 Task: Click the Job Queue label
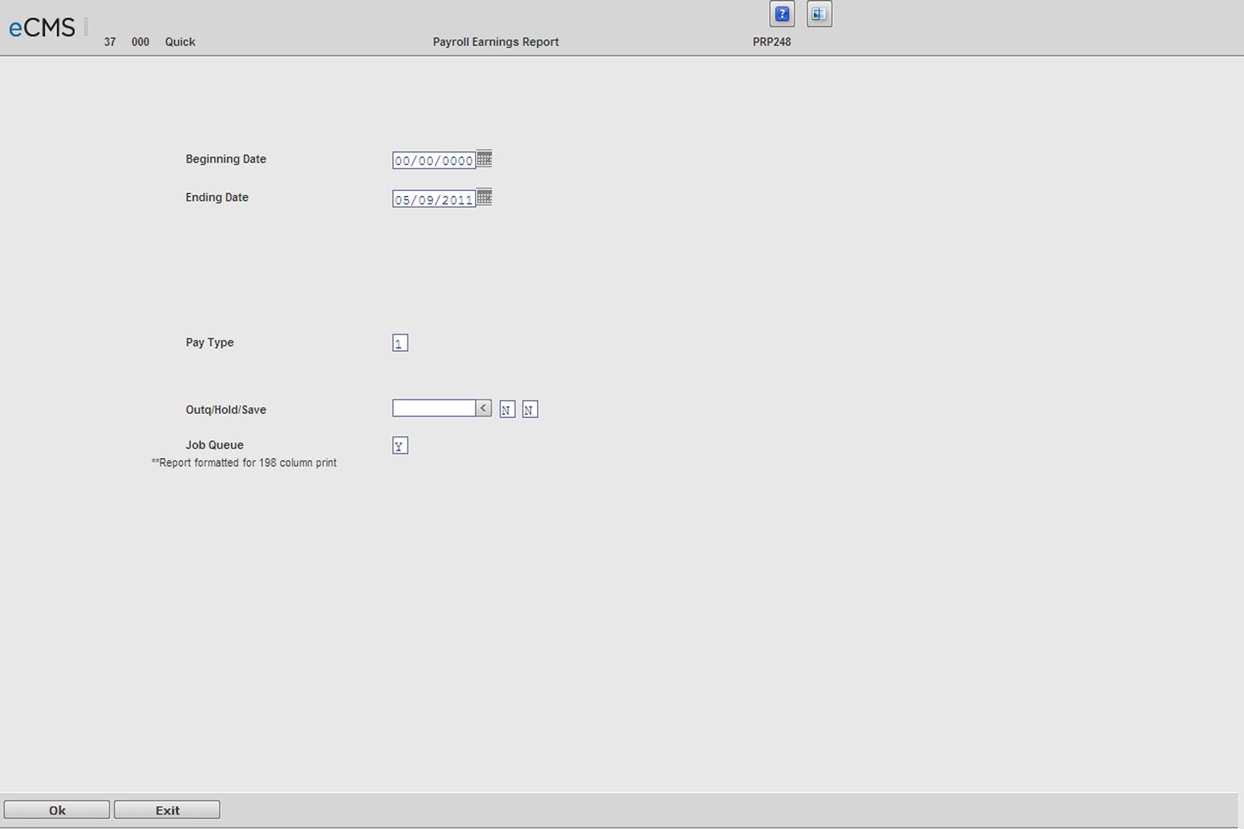(214, 445)
